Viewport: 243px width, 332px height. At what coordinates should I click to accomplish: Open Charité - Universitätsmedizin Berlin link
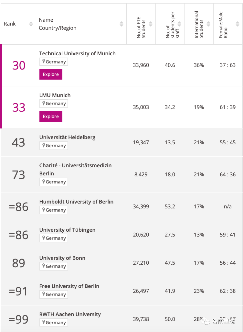point(75,169)
